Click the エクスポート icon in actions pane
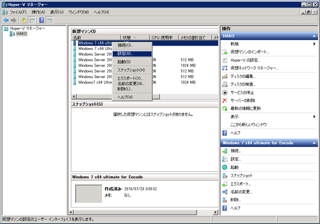 pyautogui.click(x=224, y=184)
